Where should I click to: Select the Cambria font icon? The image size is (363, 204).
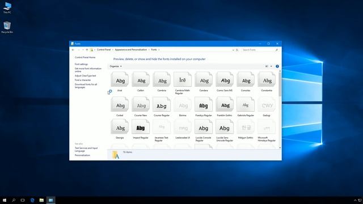(x=162, y=79)
